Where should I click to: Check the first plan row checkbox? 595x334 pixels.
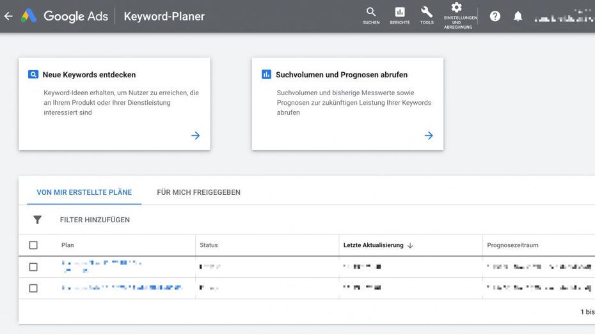[x=33, y=267]
